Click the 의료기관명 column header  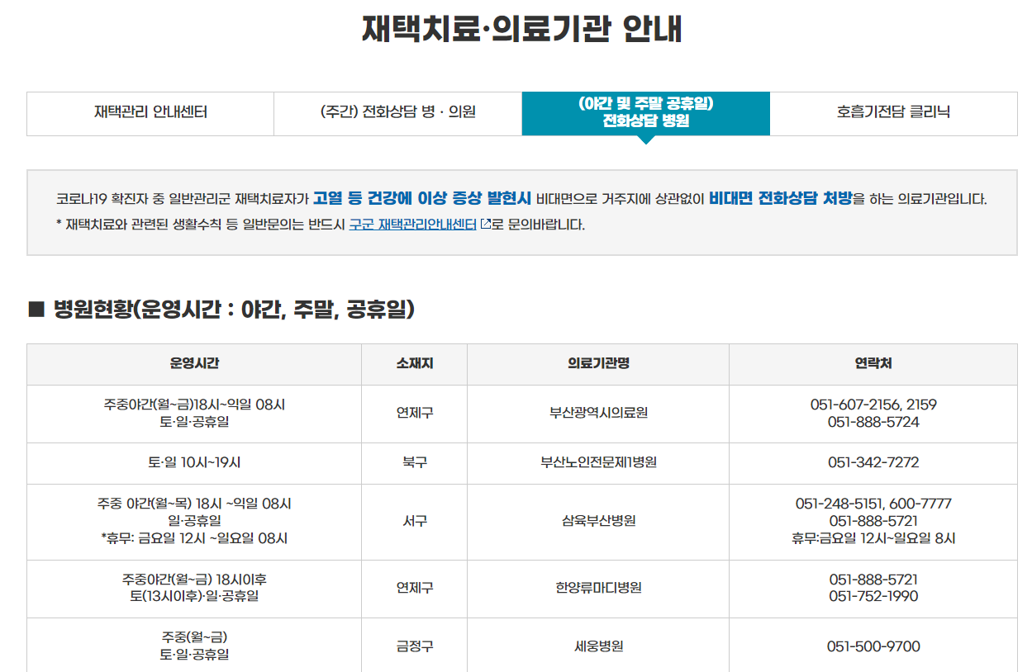(598, 364)
